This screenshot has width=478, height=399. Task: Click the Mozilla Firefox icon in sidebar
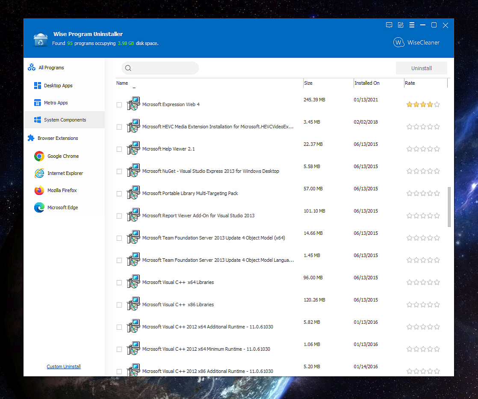click(39, 190)
